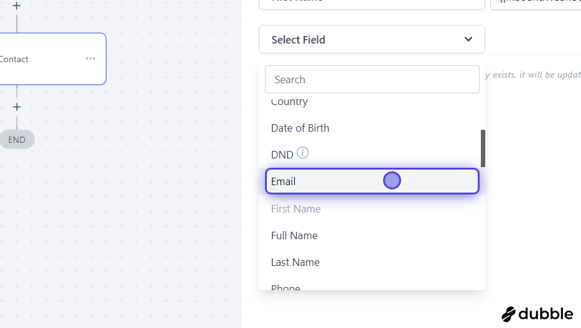
Task: Click the dropdown list scrollbar thumb
Action: point(483,148)
